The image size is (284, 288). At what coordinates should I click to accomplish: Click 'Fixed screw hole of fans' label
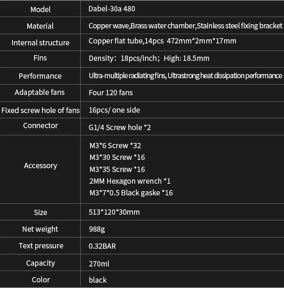pyautogui.click(x=40, y=110)
